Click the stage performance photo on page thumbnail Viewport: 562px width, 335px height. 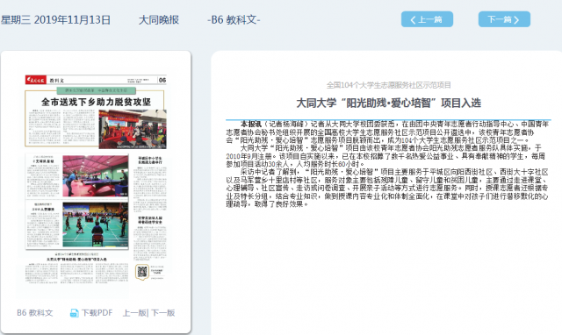[133, 129]
